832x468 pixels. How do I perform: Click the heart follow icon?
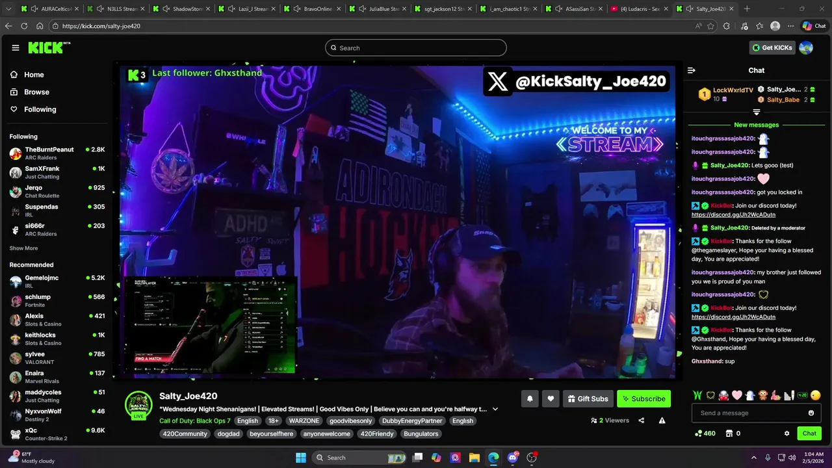point(551,398)
